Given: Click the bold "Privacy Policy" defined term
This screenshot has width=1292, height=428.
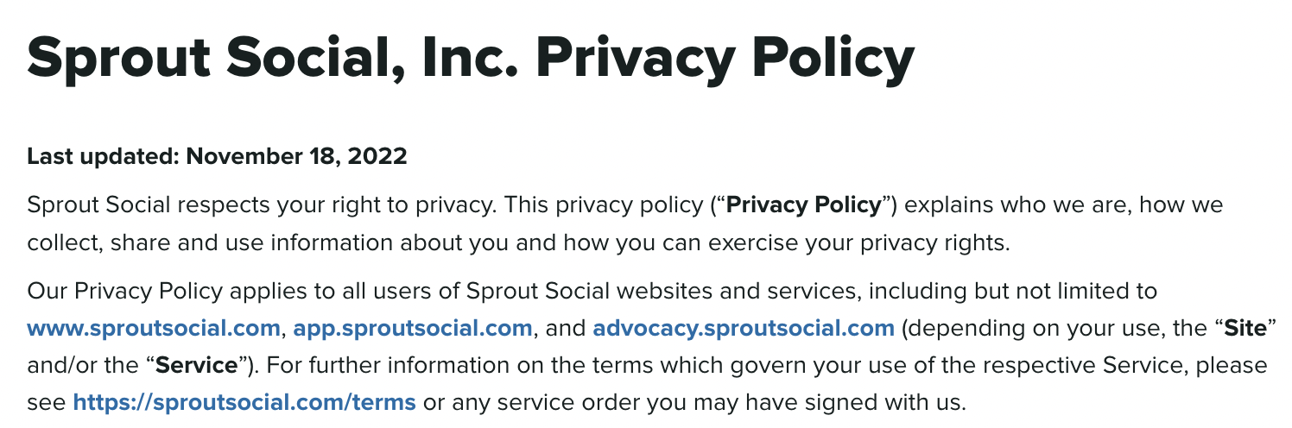Looking at the screenshot, I should pyautogui.click(x=804, y=206).
